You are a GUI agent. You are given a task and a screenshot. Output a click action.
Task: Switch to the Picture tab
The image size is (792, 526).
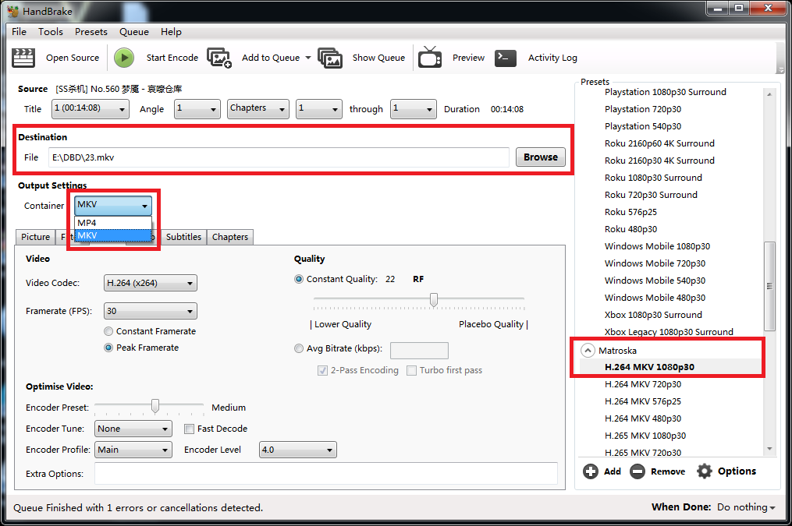tap(35, 237)
